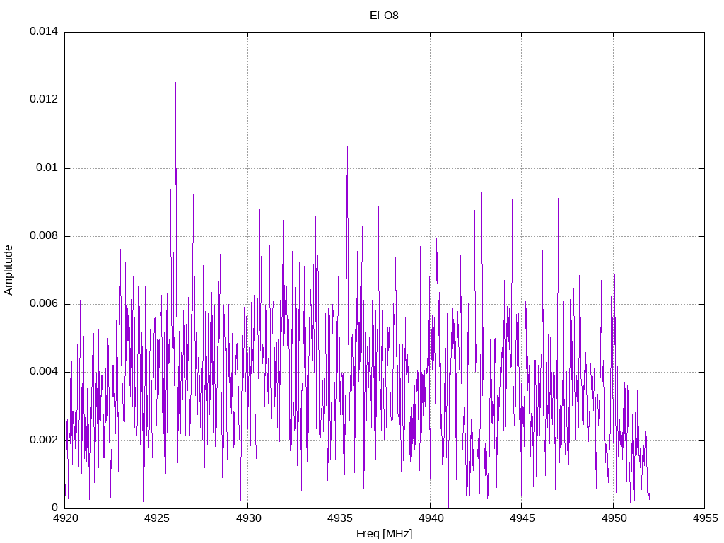The height and width of the screenshot is (543, 724).
Task: Click the x-axis value 4945
Action: coord(522,518)
